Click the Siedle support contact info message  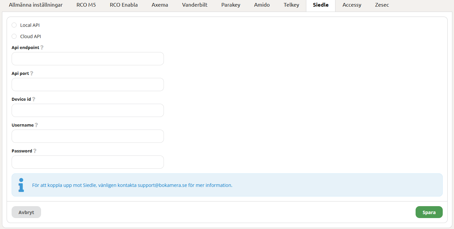(132, 185)
